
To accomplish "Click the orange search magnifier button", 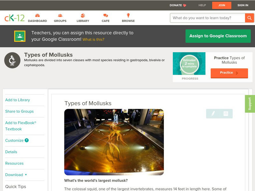I will coord(249,18).
